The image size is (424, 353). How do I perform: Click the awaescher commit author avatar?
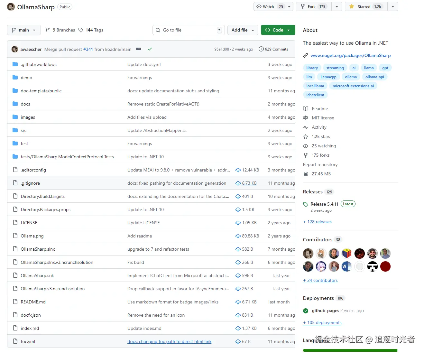pos(15,49)
